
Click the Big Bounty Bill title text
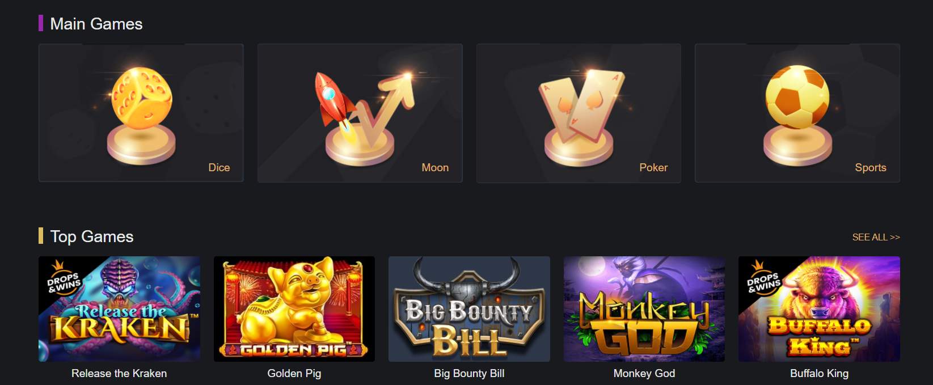pyautogui.click(x=469, y=374)
